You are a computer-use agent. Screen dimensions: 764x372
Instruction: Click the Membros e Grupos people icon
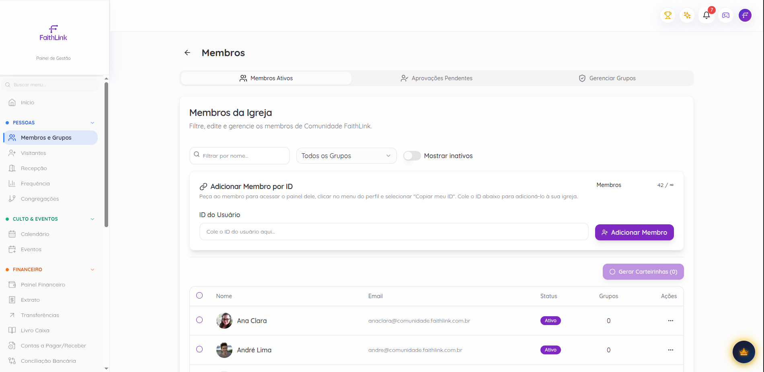pyautogui.click(x=12, y=138)
